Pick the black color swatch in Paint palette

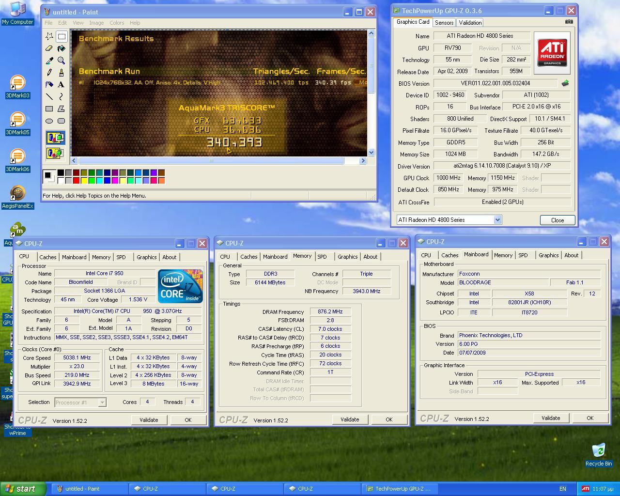coord(61,172)
